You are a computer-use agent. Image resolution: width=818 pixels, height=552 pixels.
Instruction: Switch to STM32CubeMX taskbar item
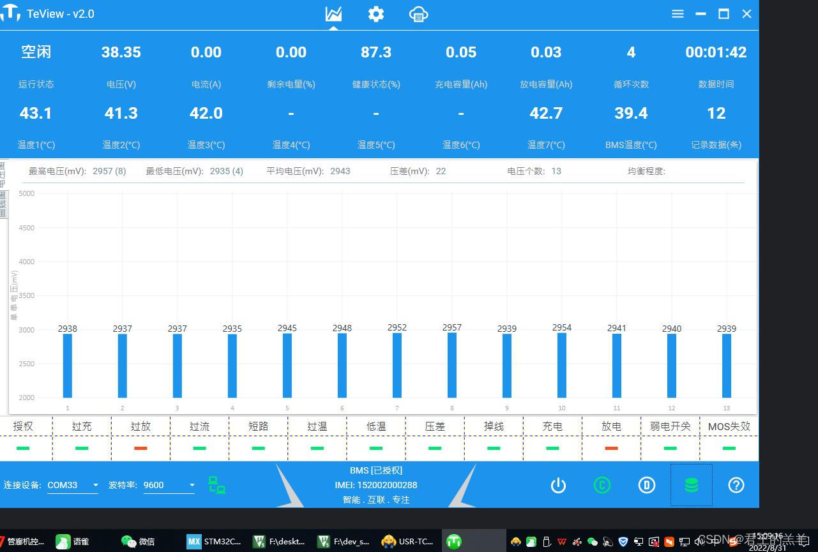pos(215,541)
